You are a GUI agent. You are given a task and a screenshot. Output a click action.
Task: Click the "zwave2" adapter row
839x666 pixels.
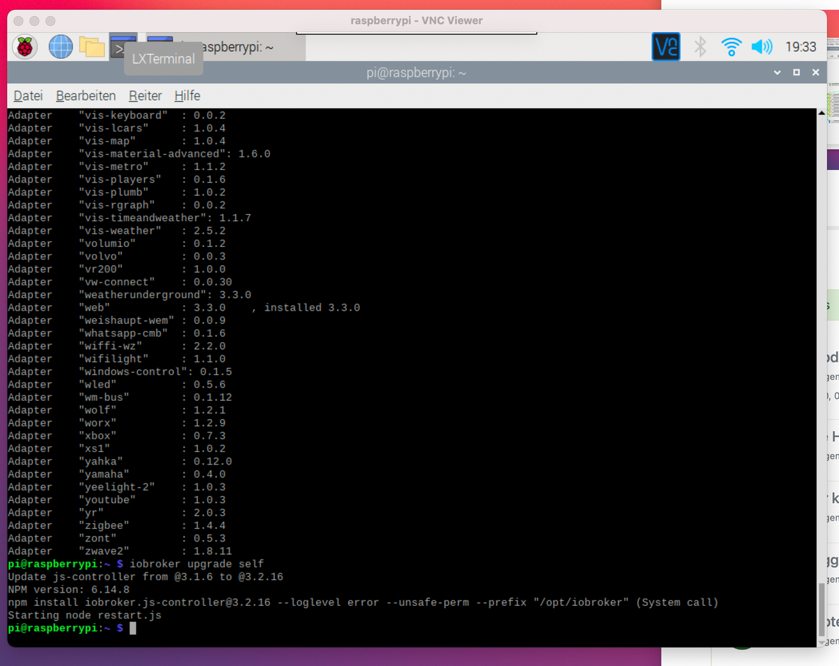(x=120, y=551)
